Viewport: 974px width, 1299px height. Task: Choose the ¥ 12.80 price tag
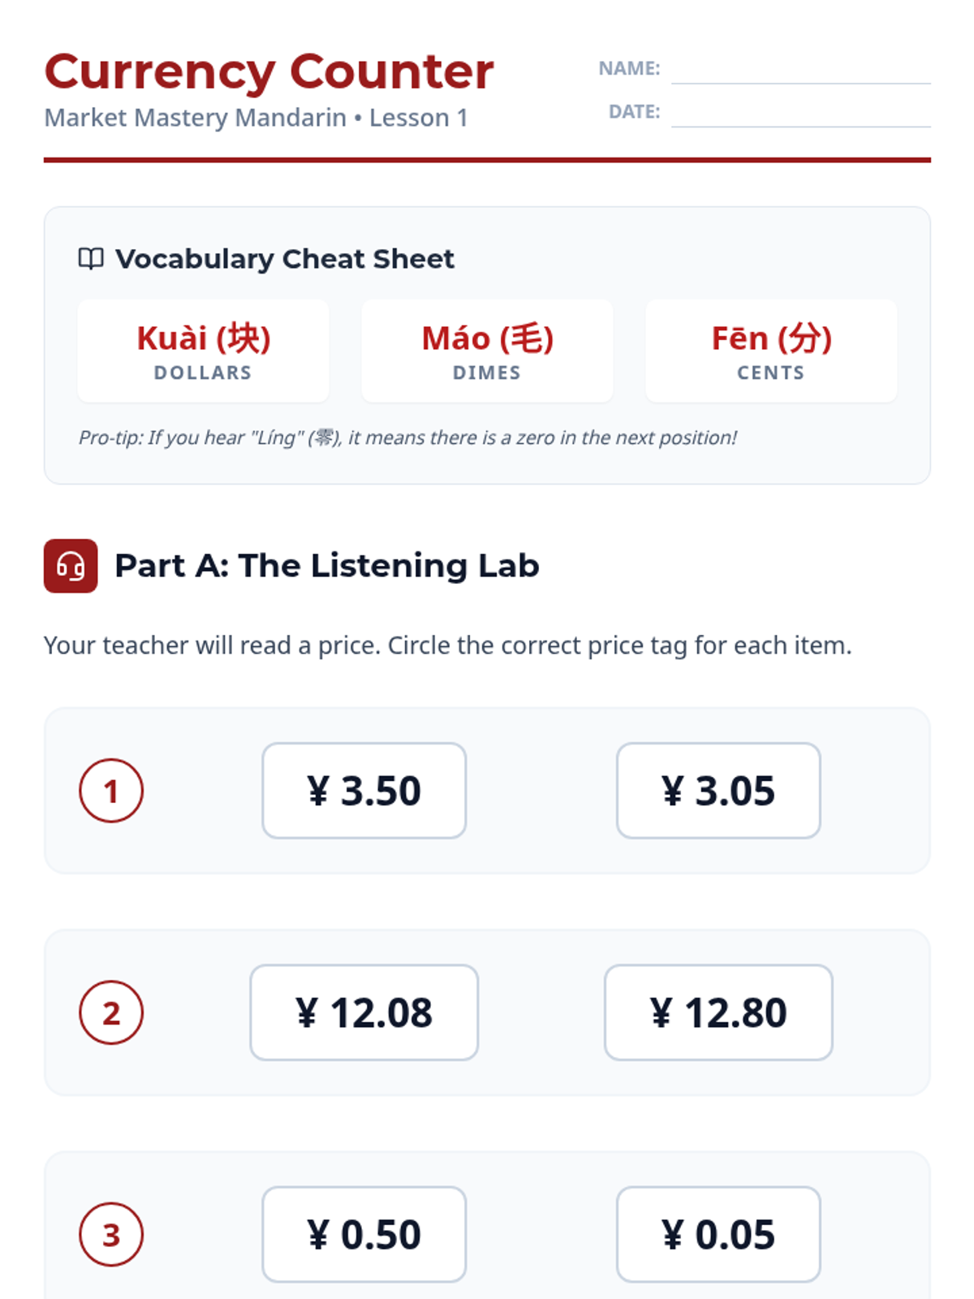(718, 1012)
